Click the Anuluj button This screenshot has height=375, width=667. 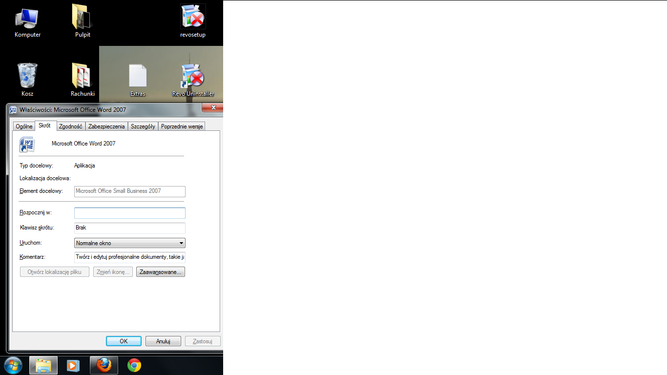[x=163, y=341]
